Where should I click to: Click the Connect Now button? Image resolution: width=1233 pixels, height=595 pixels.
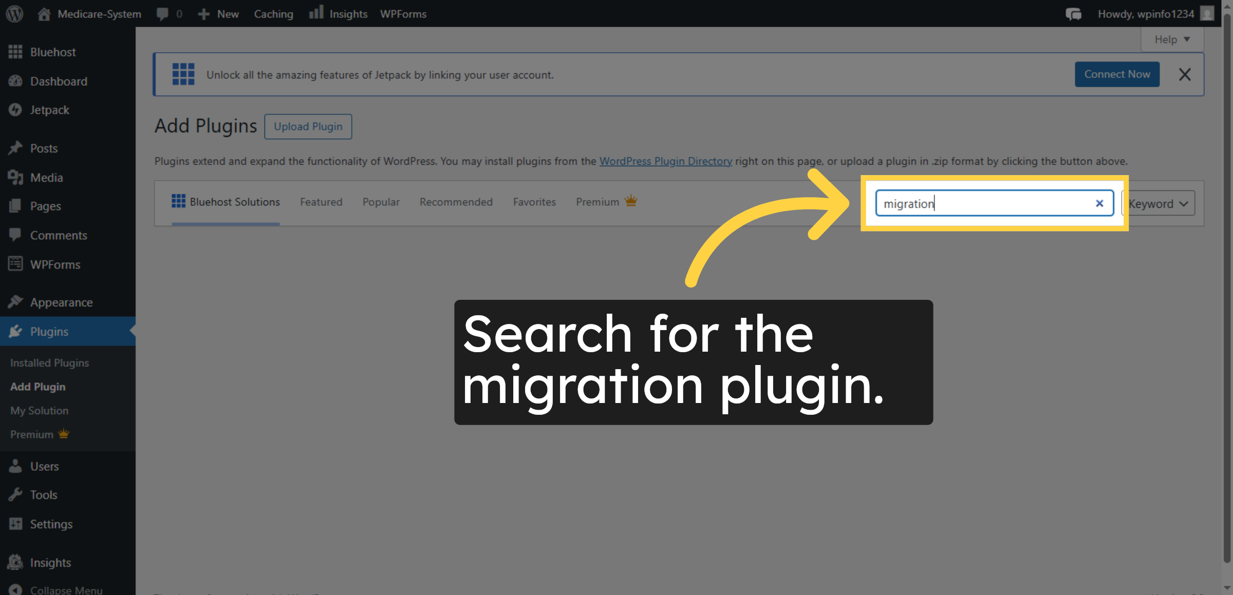tap(1117, 74)
